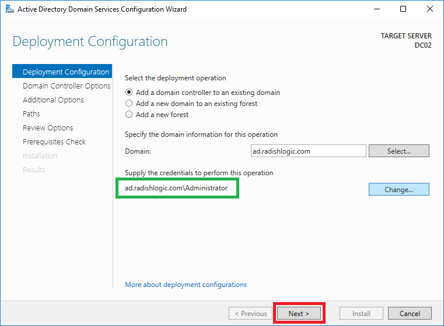Open 'More about deployment configurations' link
This screenshot has width=444, height=326.
pyautogui.click(x=186, y=285)
